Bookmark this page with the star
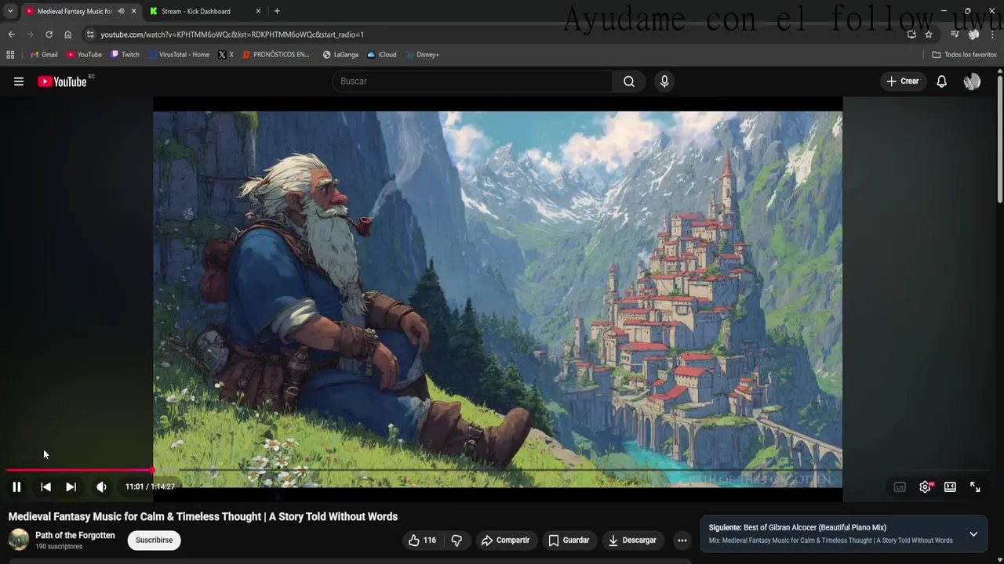Viewport: 1004px width, 564px height. pos(929,34)
